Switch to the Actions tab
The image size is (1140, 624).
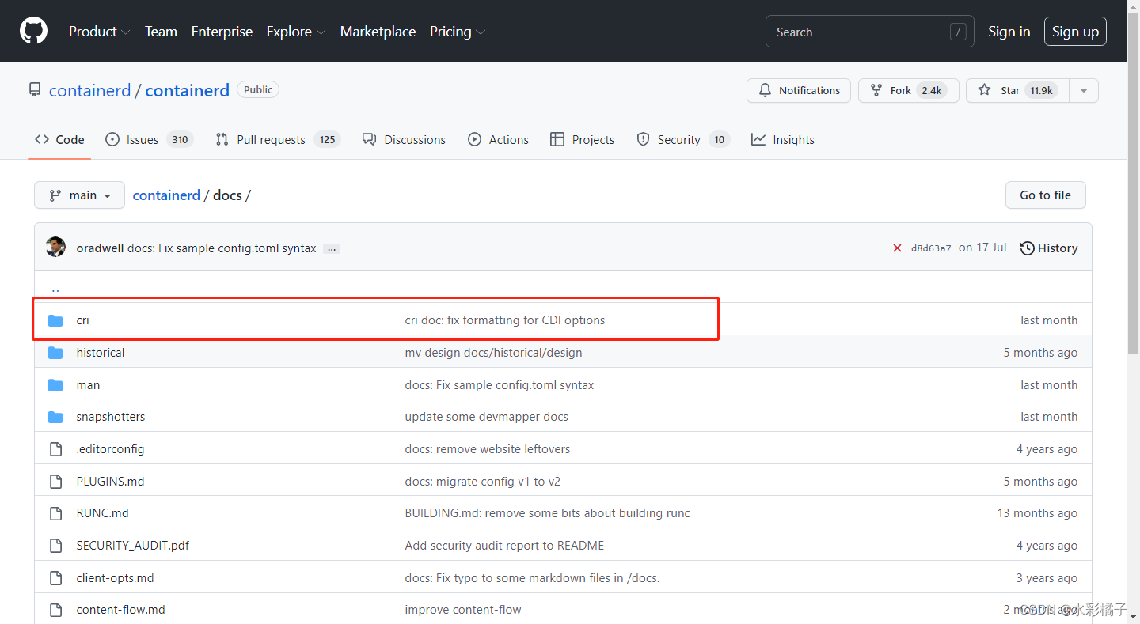[498, 139]
